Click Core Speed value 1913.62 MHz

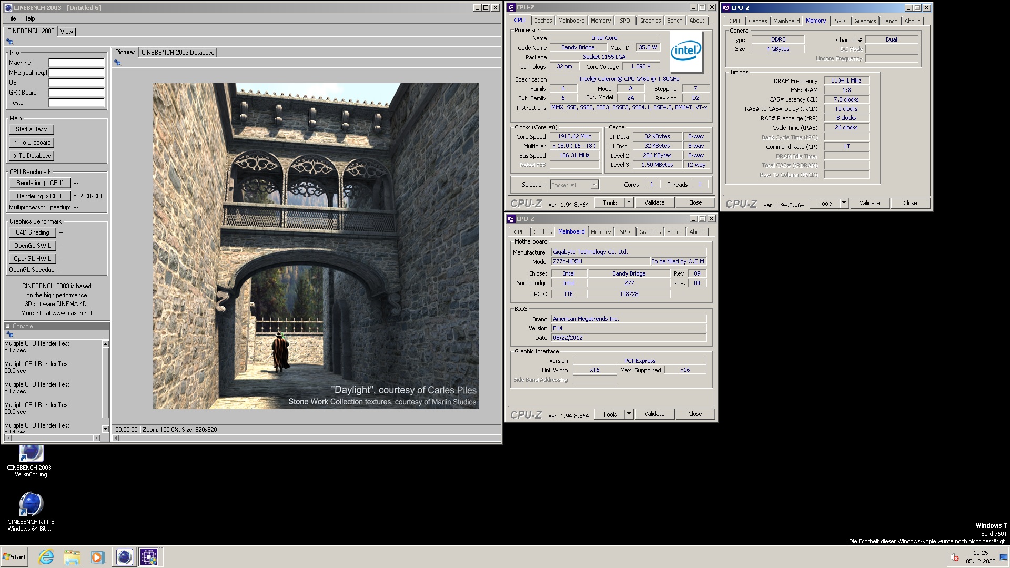pos(574,136)
